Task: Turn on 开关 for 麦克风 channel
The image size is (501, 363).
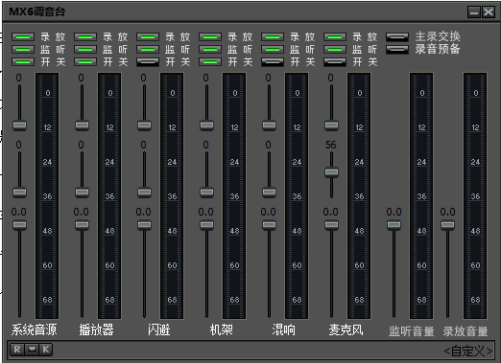Action: click(335, 61)
